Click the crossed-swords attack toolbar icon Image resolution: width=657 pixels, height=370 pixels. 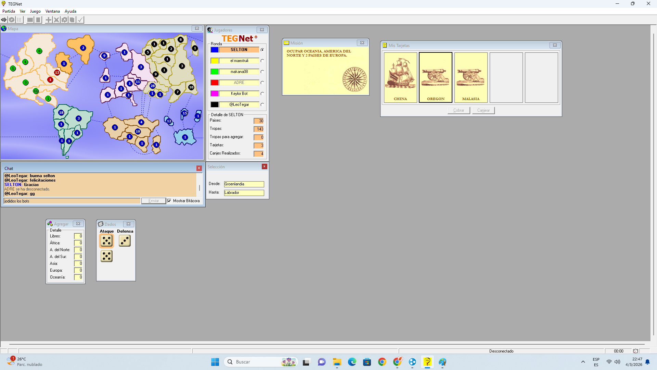click(56, 20)
